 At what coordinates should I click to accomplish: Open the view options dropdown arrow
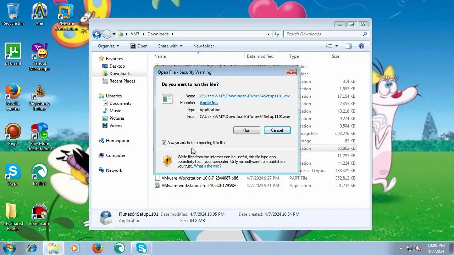pyautogui.click(x=337, y=46)
